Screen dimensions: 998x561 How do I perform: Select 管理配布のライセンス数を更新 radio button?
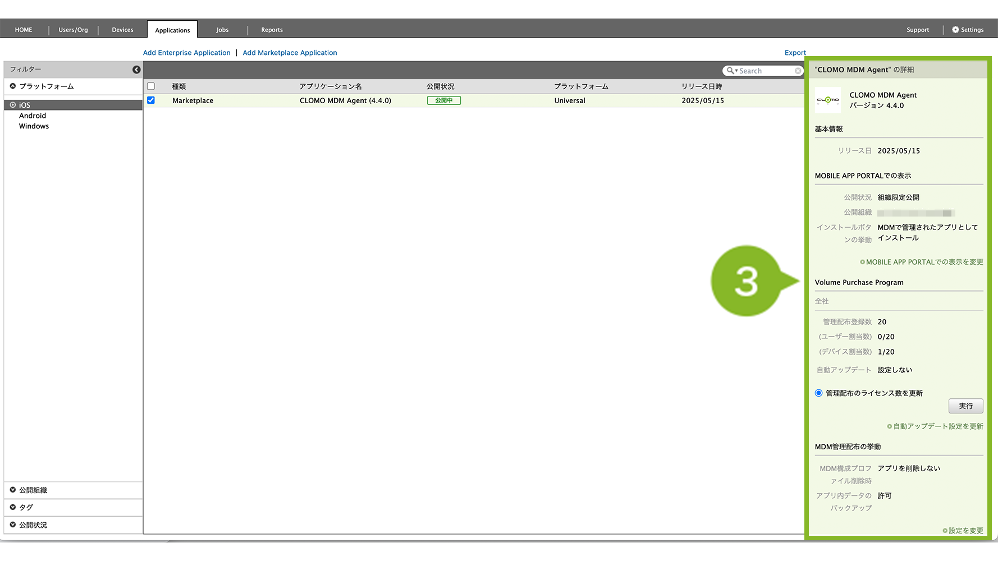point(819,393)
